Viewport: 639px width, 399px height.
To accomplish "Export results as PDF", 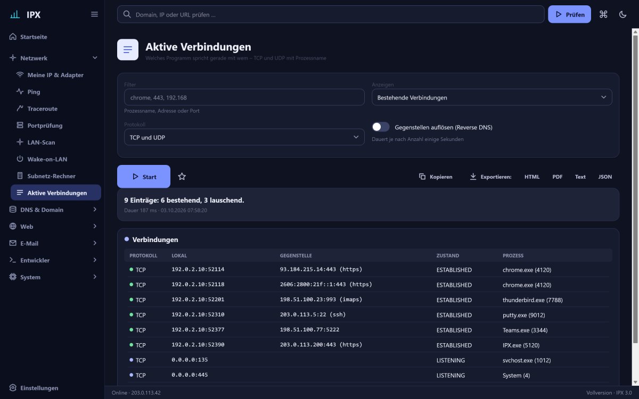I will click(558, 177).
